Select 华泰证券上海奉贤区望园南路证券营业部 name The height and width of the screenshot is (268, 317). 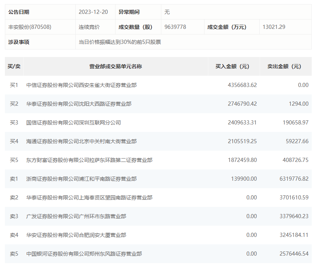click(89, 197)
